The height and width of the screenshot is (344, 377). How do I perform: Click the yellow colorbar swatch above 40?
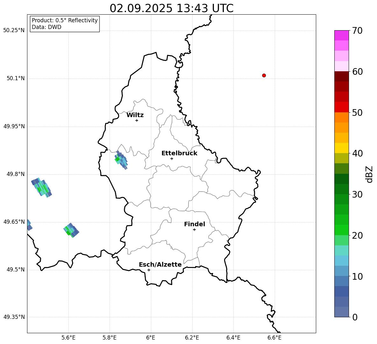(x=341, y=148)
